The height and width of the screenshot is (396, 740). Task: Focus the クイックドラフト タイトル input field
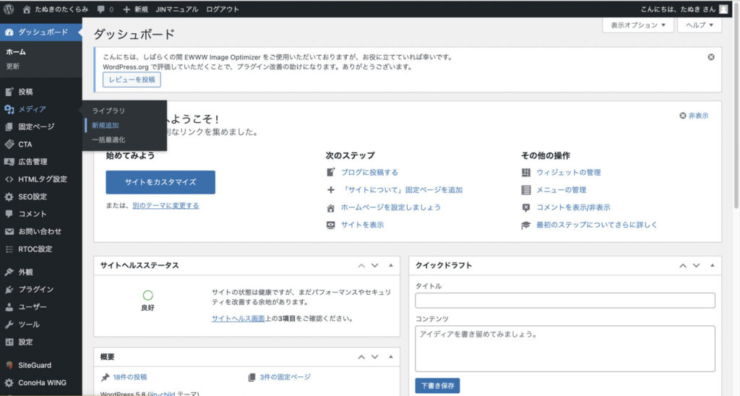[x=565, y=300]
